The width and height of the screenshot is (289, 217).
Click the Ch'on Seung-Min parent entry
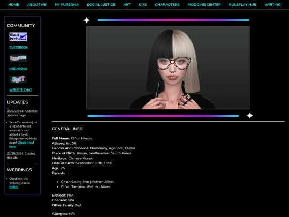87,182
